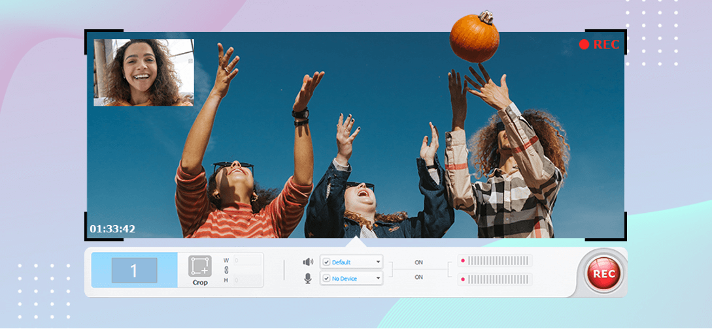Viewport: 712px width, 329px height.
Task: Click the REC indicator in preview
Action: tap(600, 44)
